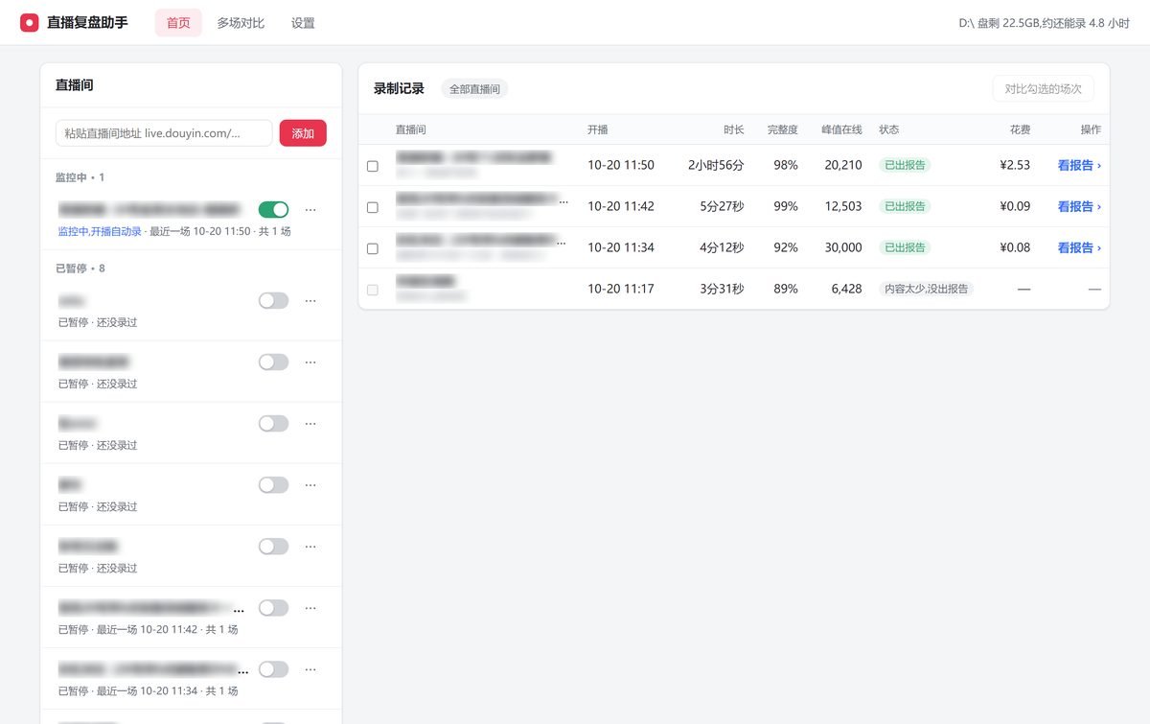Tick the checkbox for the 4分12秒 recording
The height and width of the screenshot is (724, 1150).
373,248
